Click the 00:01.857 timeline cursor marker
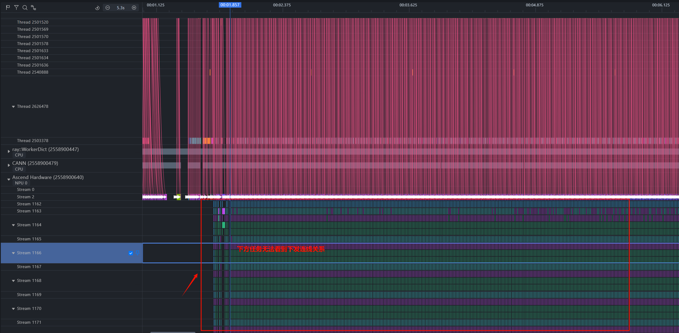The height and width of the screenshot is (333, 679). [x=230, y=5]
